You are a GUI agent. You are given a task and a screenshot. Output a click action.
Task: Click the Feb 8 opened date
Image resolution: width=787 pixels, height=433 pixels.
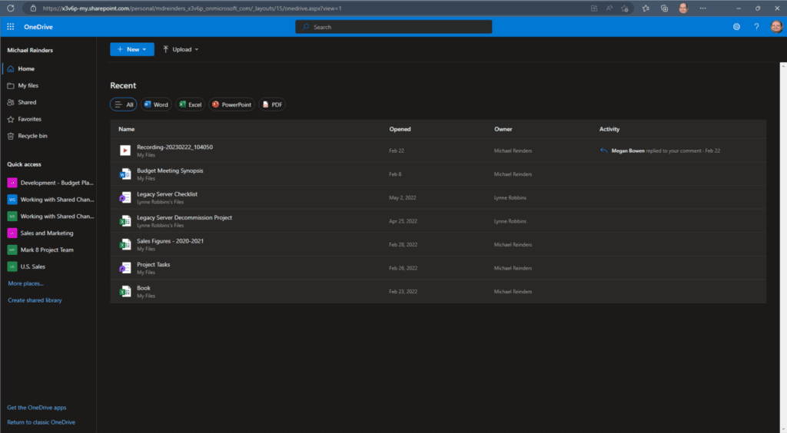click(x=395, y=174)
